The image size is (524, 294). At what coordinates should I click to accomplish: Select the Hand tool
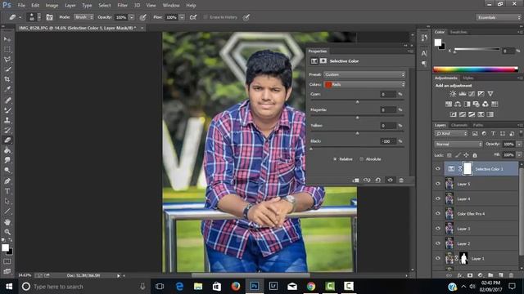pos(7,222)
